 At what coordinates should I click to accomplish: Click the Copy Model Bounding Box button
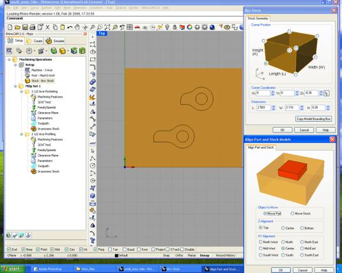(313, 119)
